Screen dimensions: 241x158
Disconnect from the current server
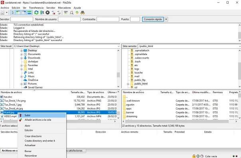[53, 13]
